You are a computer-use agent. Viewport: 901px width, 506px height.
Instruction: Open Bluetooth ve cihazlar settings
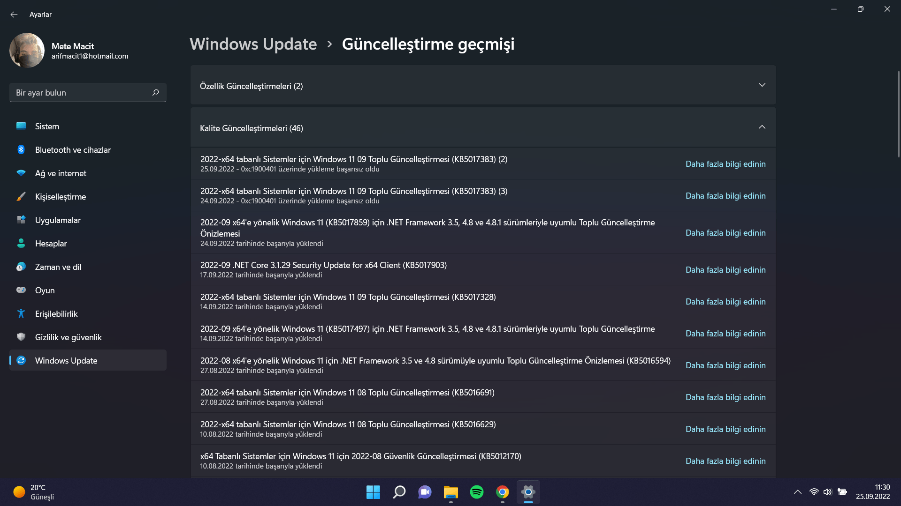73,150
